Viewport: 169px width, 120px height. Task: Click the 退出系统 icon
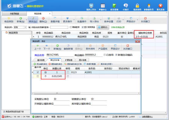(160, 7)
